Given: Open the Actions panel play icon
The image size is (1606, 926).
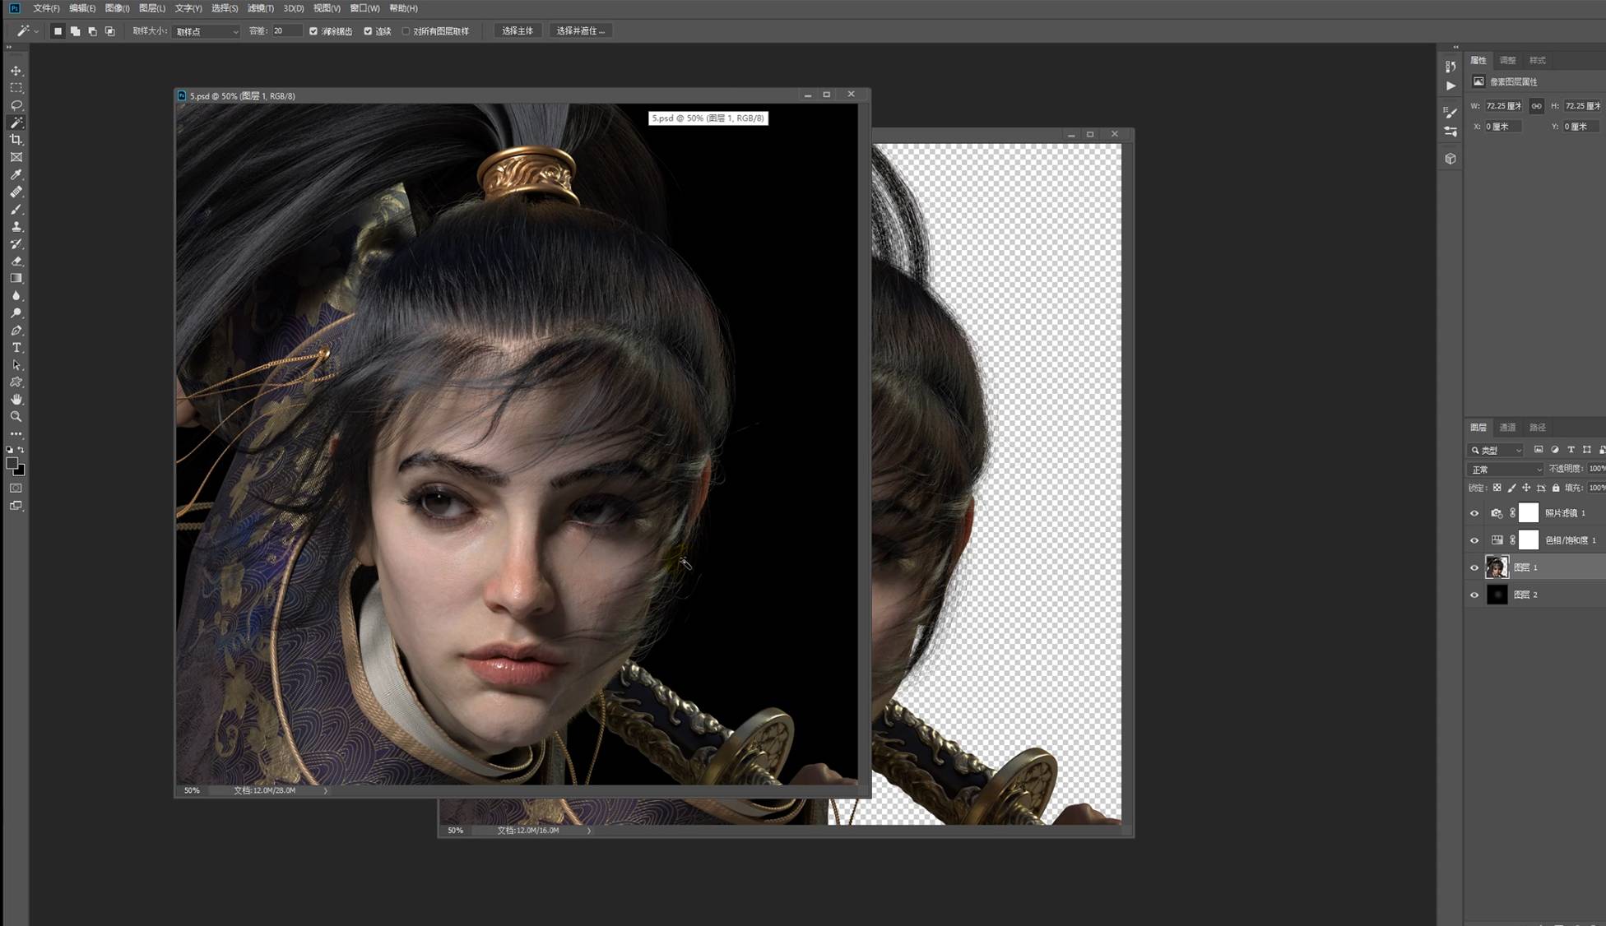Looking at the screenshot, I should [x=1451, y=86].
